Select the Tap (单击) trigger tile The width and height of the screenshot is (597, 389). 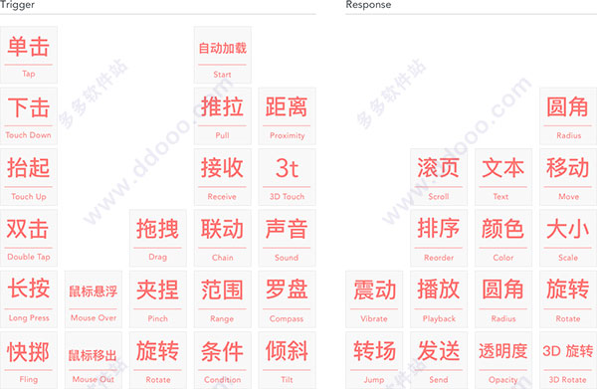click(x=29, y=55)
